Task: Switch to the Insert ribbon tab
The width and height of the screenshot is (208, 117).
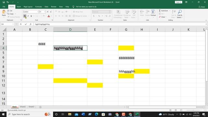Action: pyautogui.click(x=19, y=6)
